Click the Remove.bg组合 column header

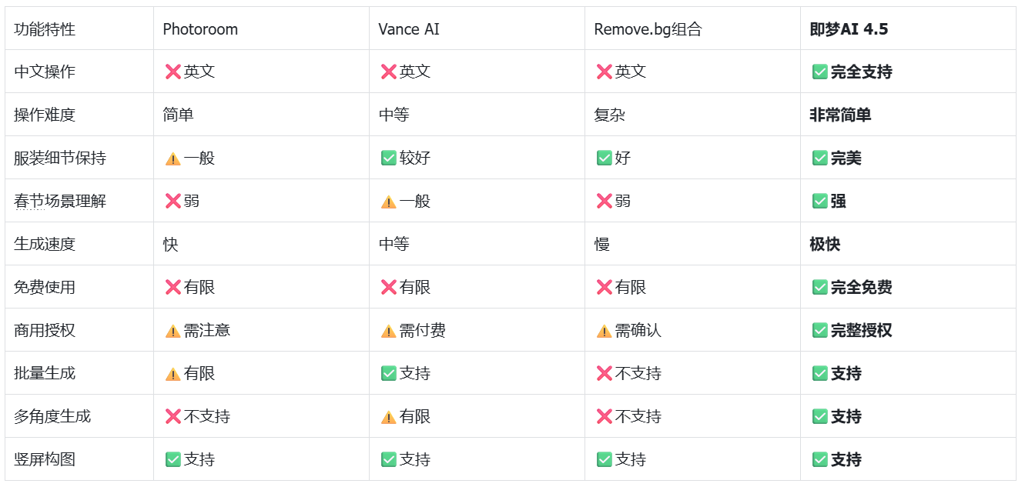[648, 29]
